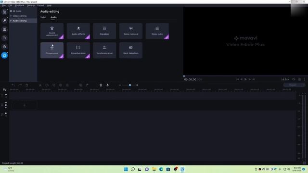Click the Clip properties lines icon
The image size is (308, 173).
click(67, 85)
